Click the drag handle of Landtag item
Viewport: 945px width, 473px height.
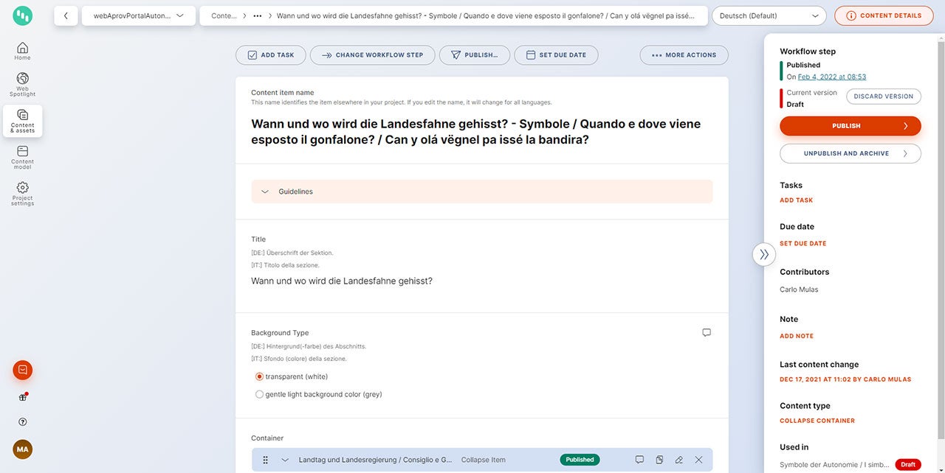(x=266, y=460)
